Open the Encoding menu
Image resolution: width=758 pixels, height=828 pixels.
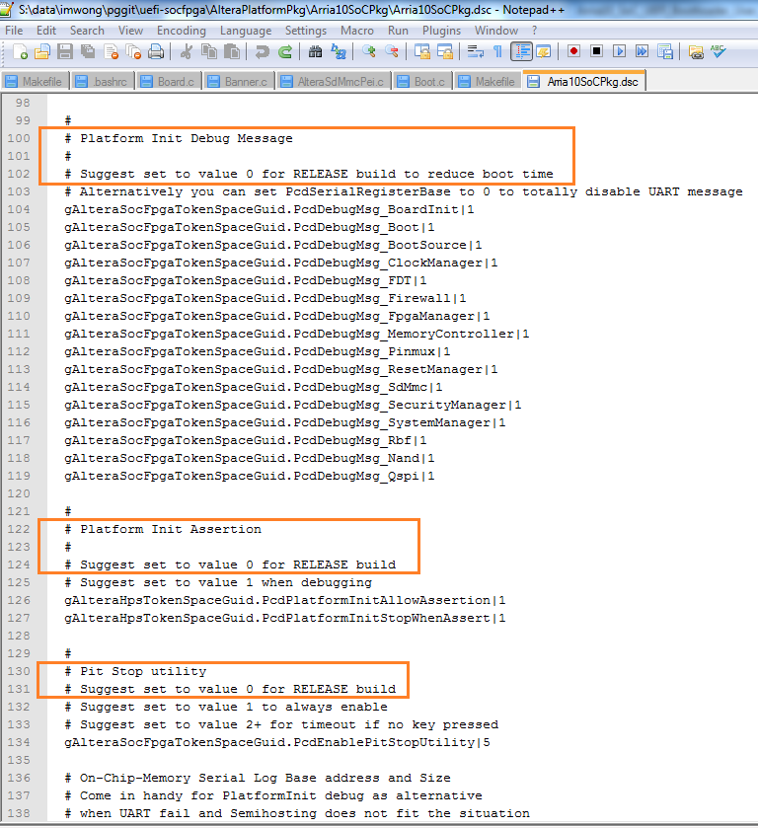coord(182,31)
